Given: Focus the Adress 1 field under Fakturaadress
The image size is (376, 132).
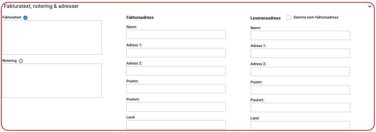Looking at the screenshot, I should [176, 53].
